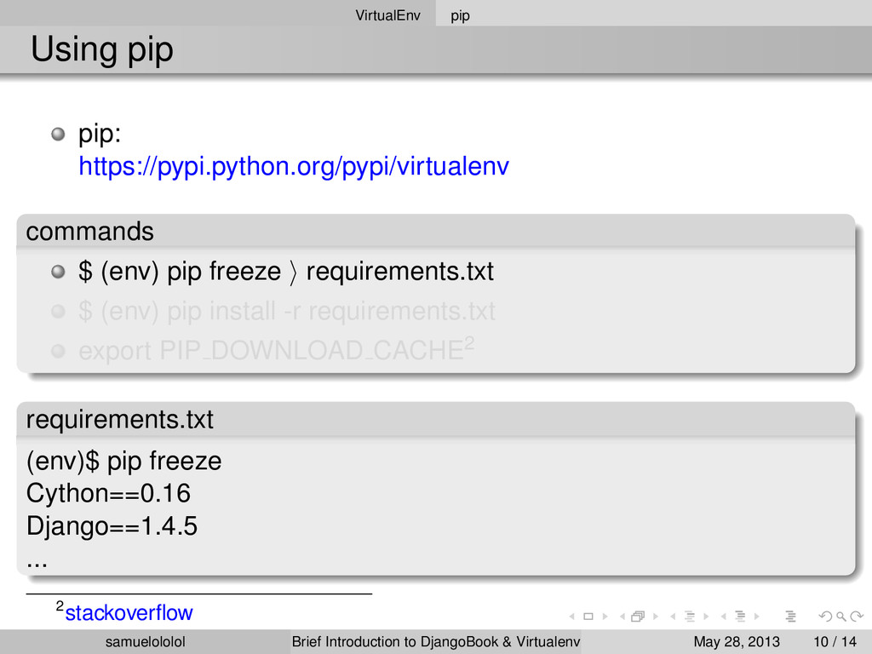The height and width of the screenshot is (654, 872).
Task: Open the pypi.python.org virtualenv link
Action: (293, 167)
